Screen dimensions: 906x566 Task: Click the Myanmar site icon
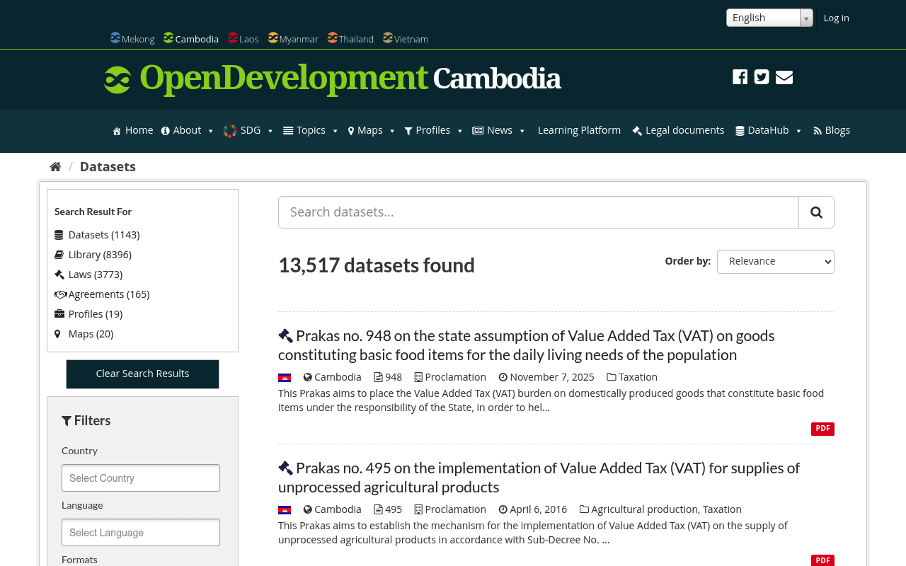273,37
